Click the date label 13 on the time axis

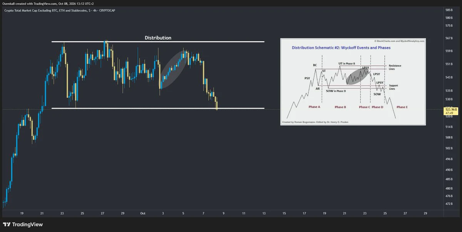(x=264, y=213)
